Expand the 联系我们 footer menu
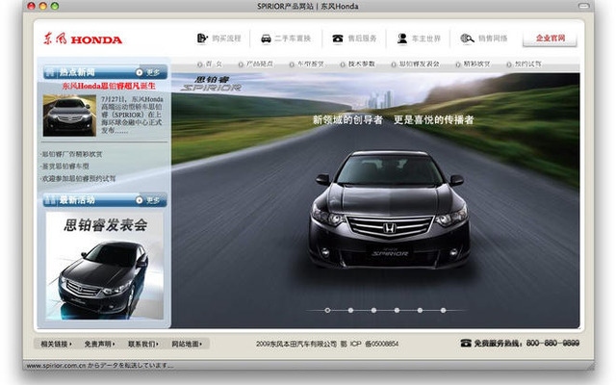The width and height of the screenshot is (616, 385). point(143,345)
